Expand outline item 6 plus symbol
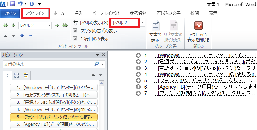 pos(138,87)
